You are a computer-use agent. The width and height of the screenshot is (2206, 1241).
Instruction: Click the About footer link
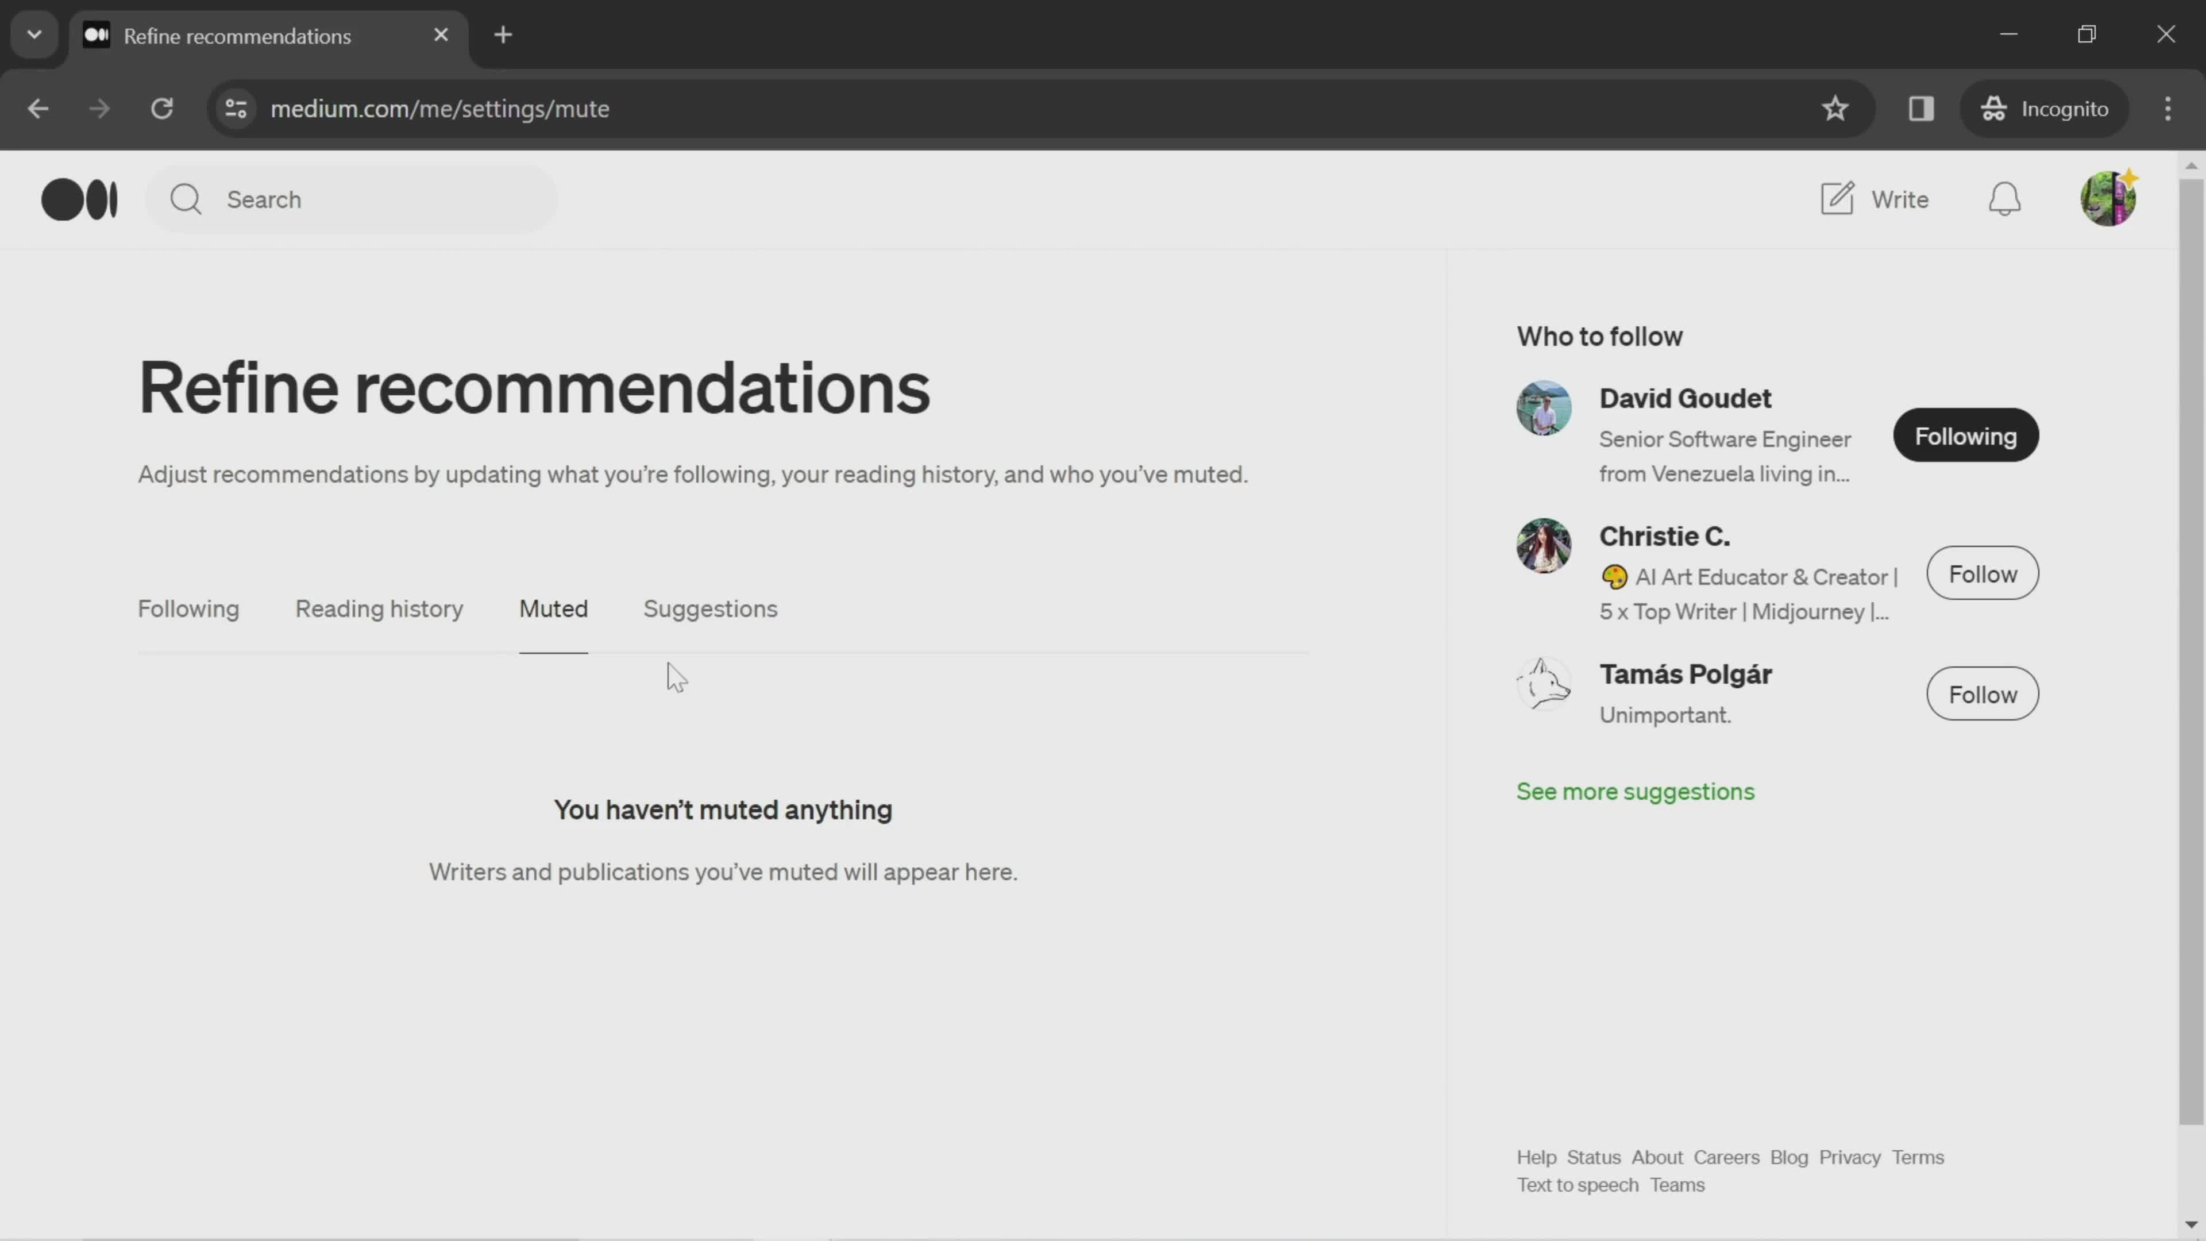click(x=1657, y=1156)
